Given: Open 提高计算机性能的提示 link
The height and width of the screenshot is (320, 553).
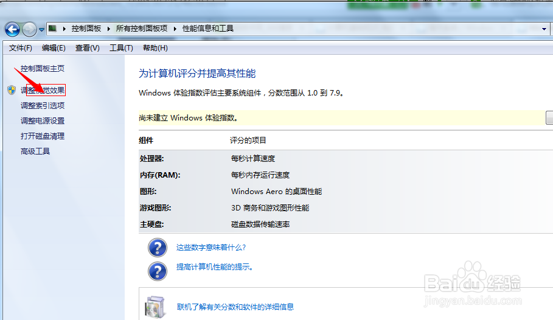Looking at the screenshot, I should [x=215, y=267].
